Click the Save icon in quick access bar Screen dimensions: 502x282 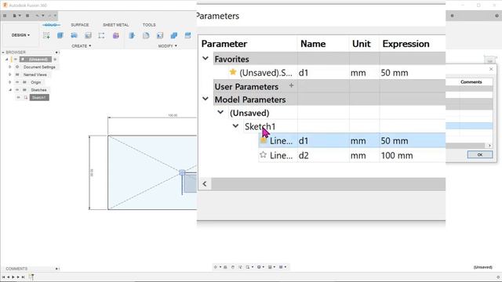coord(27,16)
